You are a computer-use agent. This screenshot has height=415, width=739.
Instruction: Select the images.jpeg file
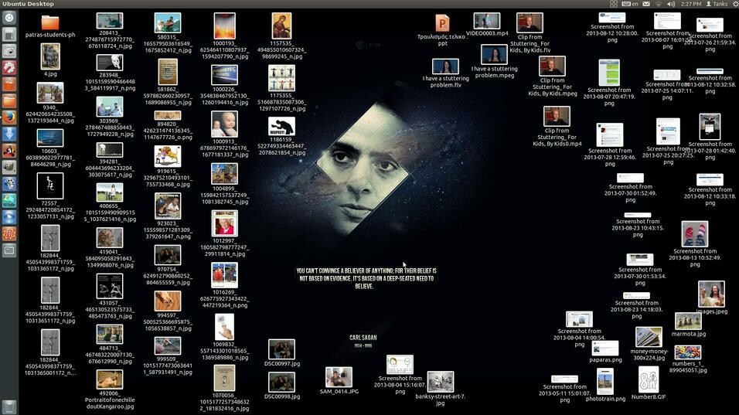click(x=711, y=298)
